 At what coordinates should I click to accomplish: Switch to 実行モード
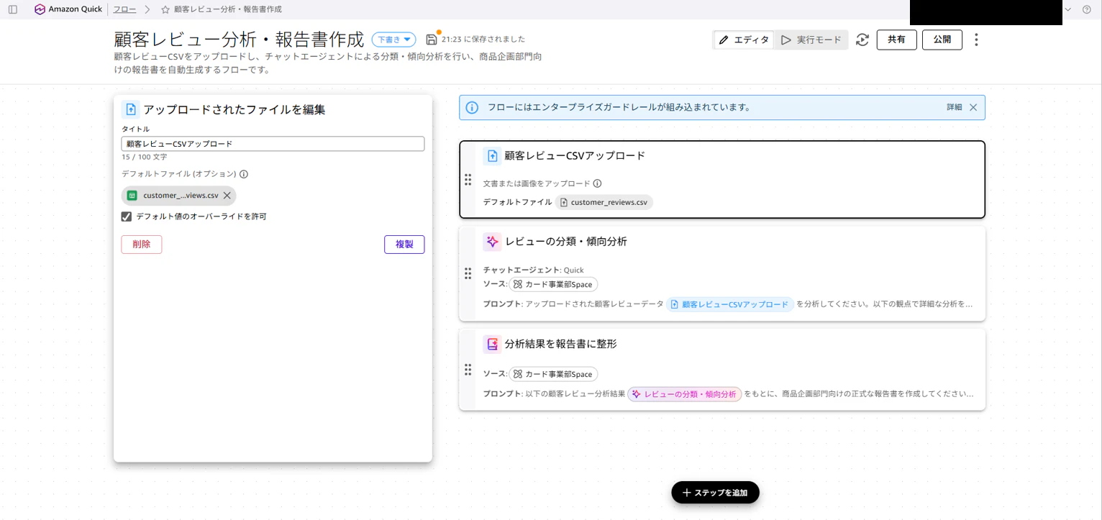click(x=811, y=40)
